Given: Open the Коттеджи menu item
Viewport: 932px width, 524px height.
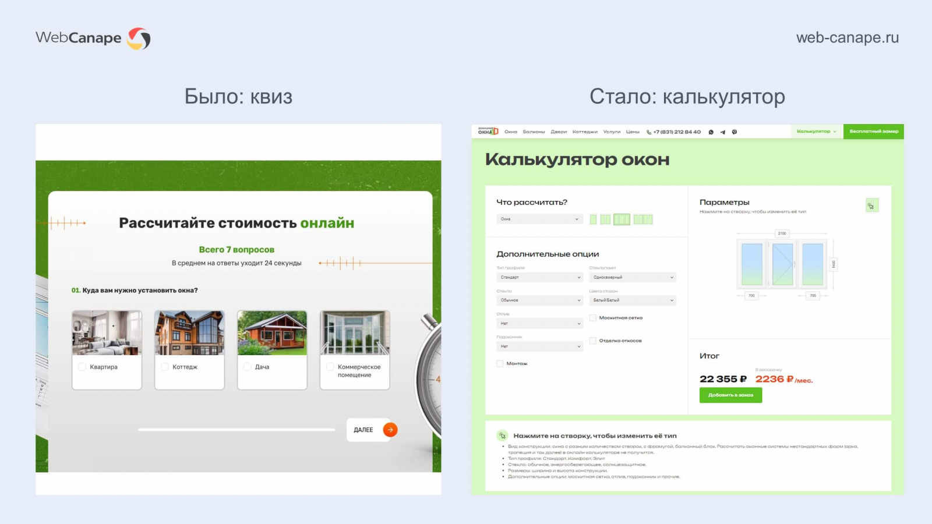Looking at the screenshot, I should [x=585, y=132].
